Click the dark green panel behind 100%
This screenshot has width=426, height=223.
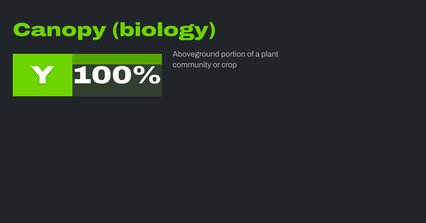pos(117,91)
